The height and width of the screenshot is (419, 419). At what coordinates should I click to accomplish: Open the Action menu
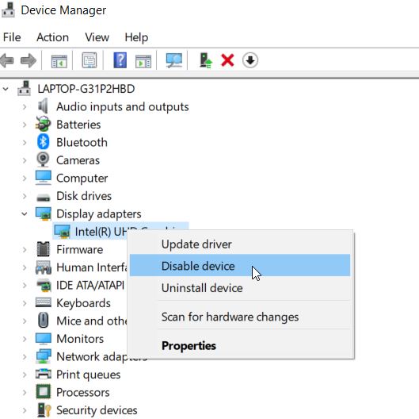52,37
